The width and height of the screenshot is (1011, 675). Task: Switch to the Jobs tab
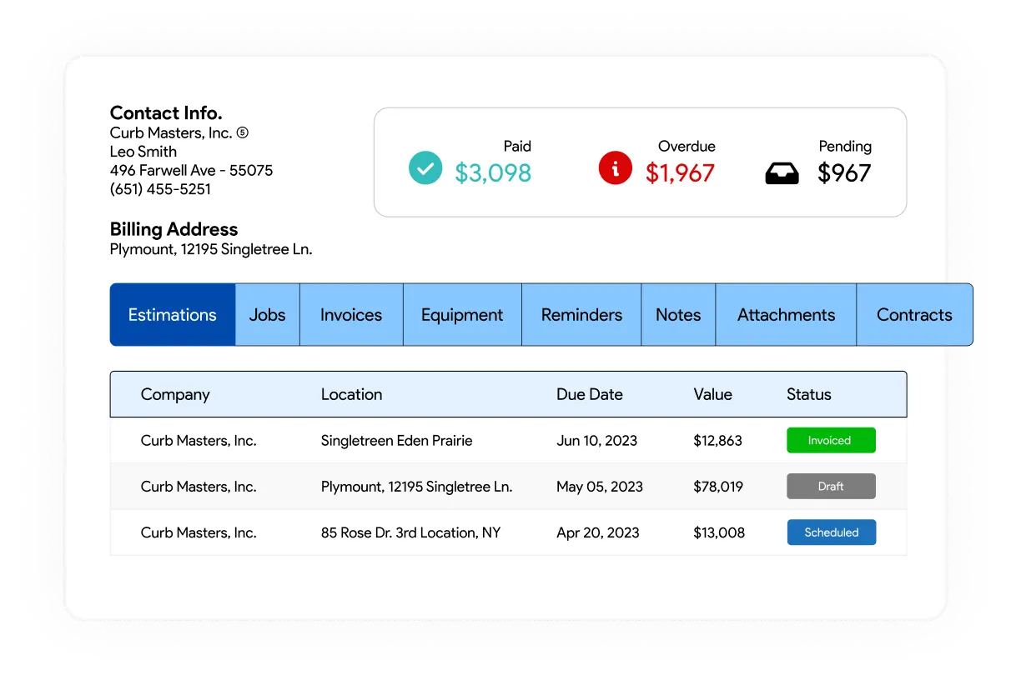[266, 315]
